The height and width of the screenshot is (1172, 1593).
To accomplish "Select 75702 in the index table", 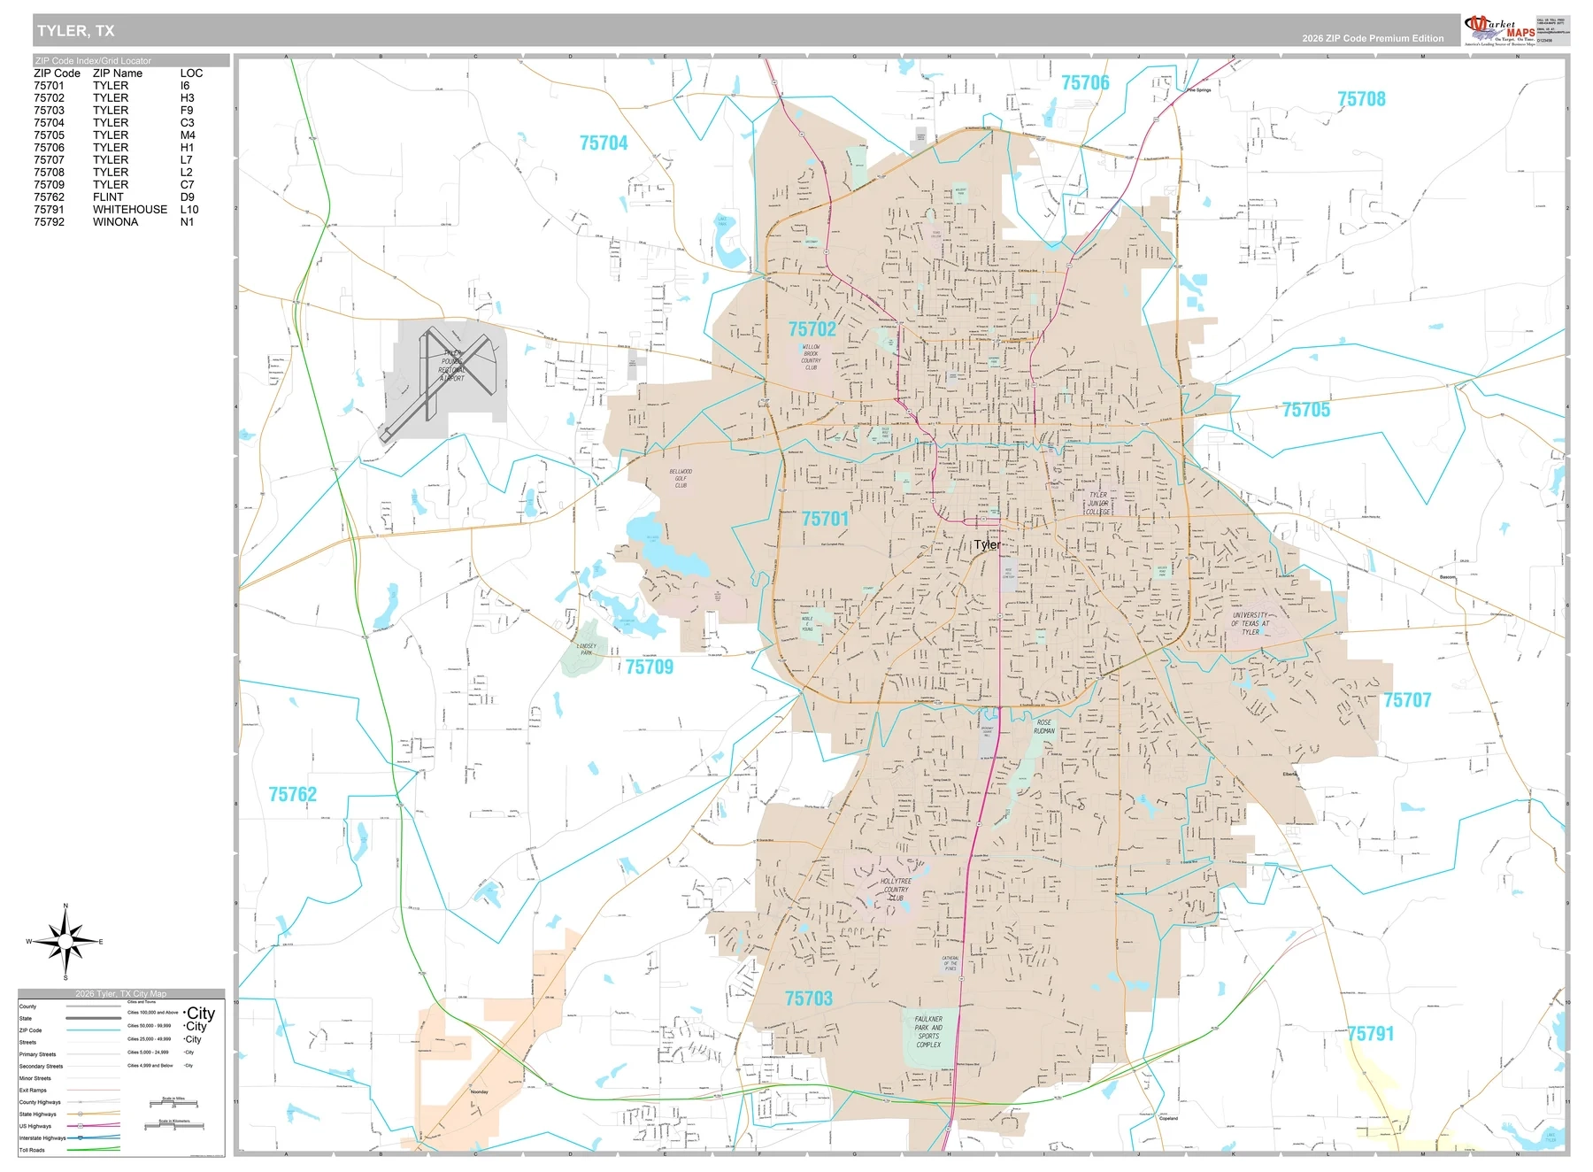I will click(x=49, y=98).
